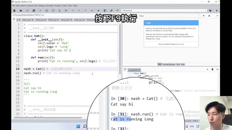Click line 4 'class Cat():' in editor
232x130 pixels.
pos(34,36)
